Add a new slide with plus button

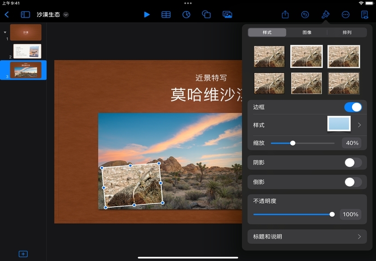pos(23,254)
